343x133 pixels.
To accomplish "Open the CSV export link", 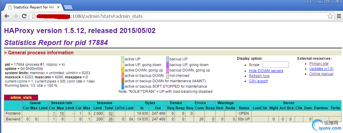I will (x=258, y=81).
